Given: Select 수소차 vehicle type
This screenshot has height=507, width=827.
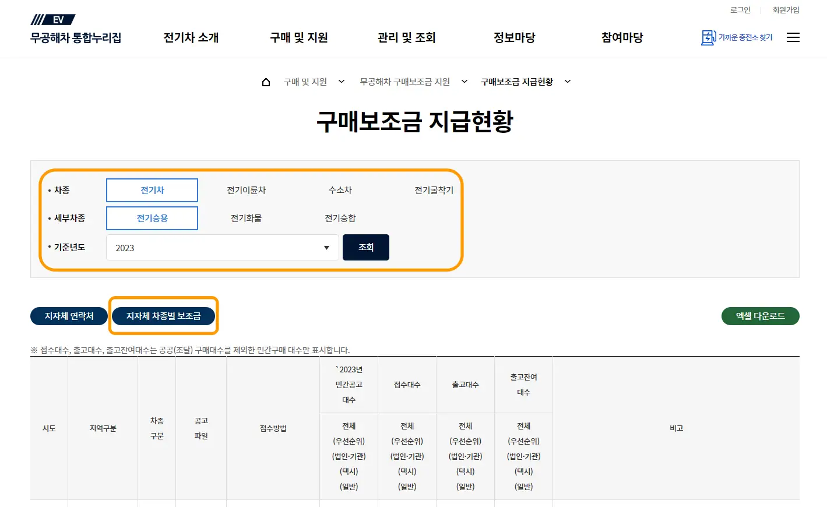Looking at the screenshot, I should pos(340,189).
